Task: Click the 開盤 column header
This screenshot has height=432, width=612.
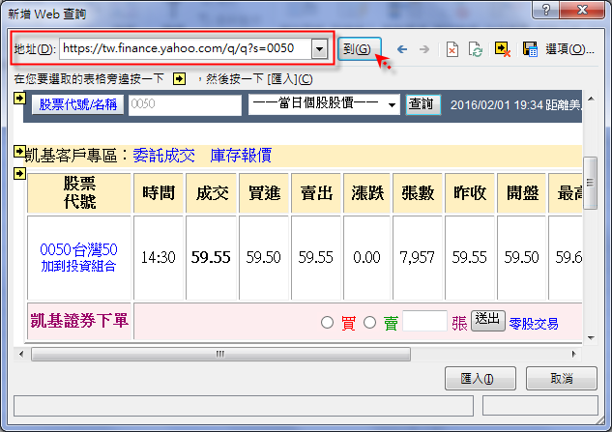Action: click(x=521, y=193)
